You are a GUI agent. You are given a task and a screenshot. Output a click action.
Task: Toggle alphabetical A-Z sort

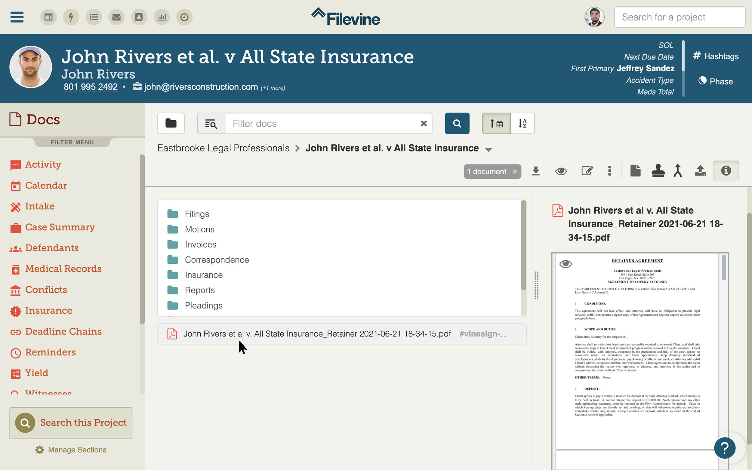click(x=522, y=123)
